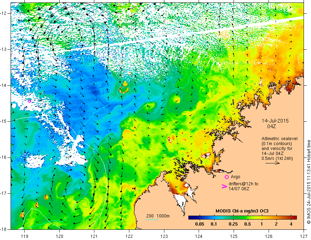Click the magenta Argo circle legend marker
Image resolution: width=311 pixels, height=240 pixels.
(x=227, y=177)
